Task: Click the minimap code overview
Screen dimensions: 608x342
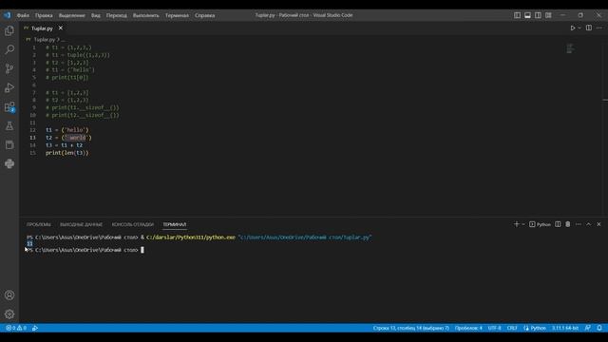Action: pyautogui.click(x=570, y=48)
